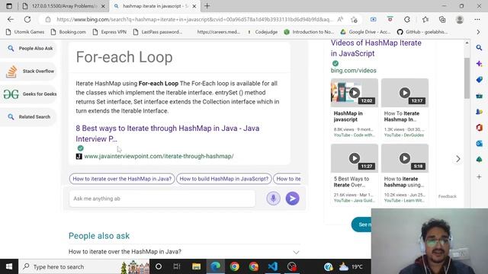Screen dimensions: 488x274
Task: Click the page vertical scrollbar
Action: pos(467,78)
